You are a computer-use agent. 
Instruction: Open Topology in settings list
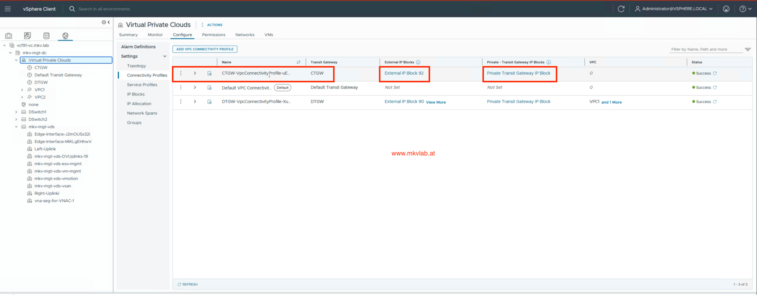coord(136,66)
